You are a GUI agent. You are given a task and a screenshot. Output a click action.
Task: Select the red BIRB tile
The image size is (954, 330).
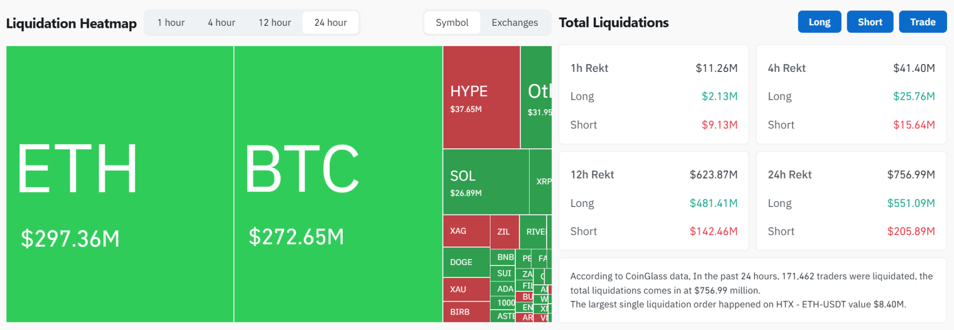(466, 312)
